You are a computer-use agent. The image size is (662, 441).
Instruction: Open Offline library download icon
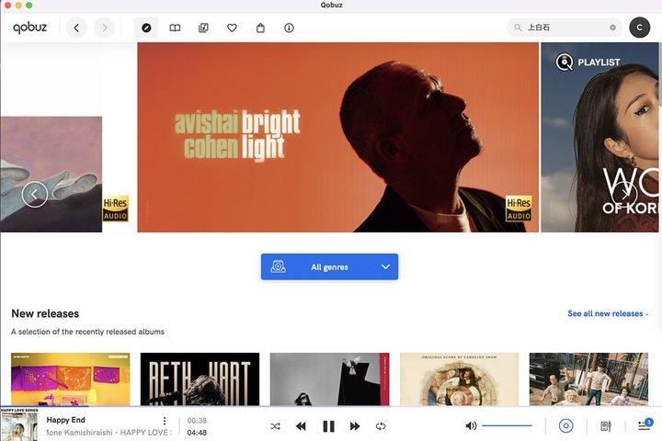coord(289,28)
